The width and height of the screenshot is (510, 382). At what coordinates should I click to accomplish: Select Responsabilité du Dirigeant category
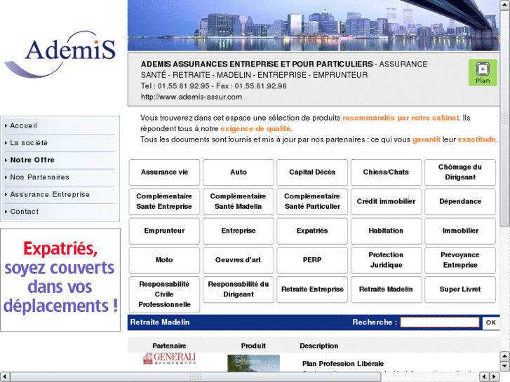[x=239, y=289]
